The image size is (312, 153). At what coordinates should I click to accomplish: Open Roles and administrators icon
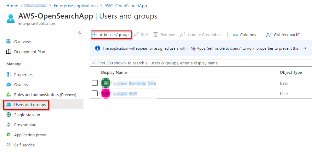click(x=9, y=95)
